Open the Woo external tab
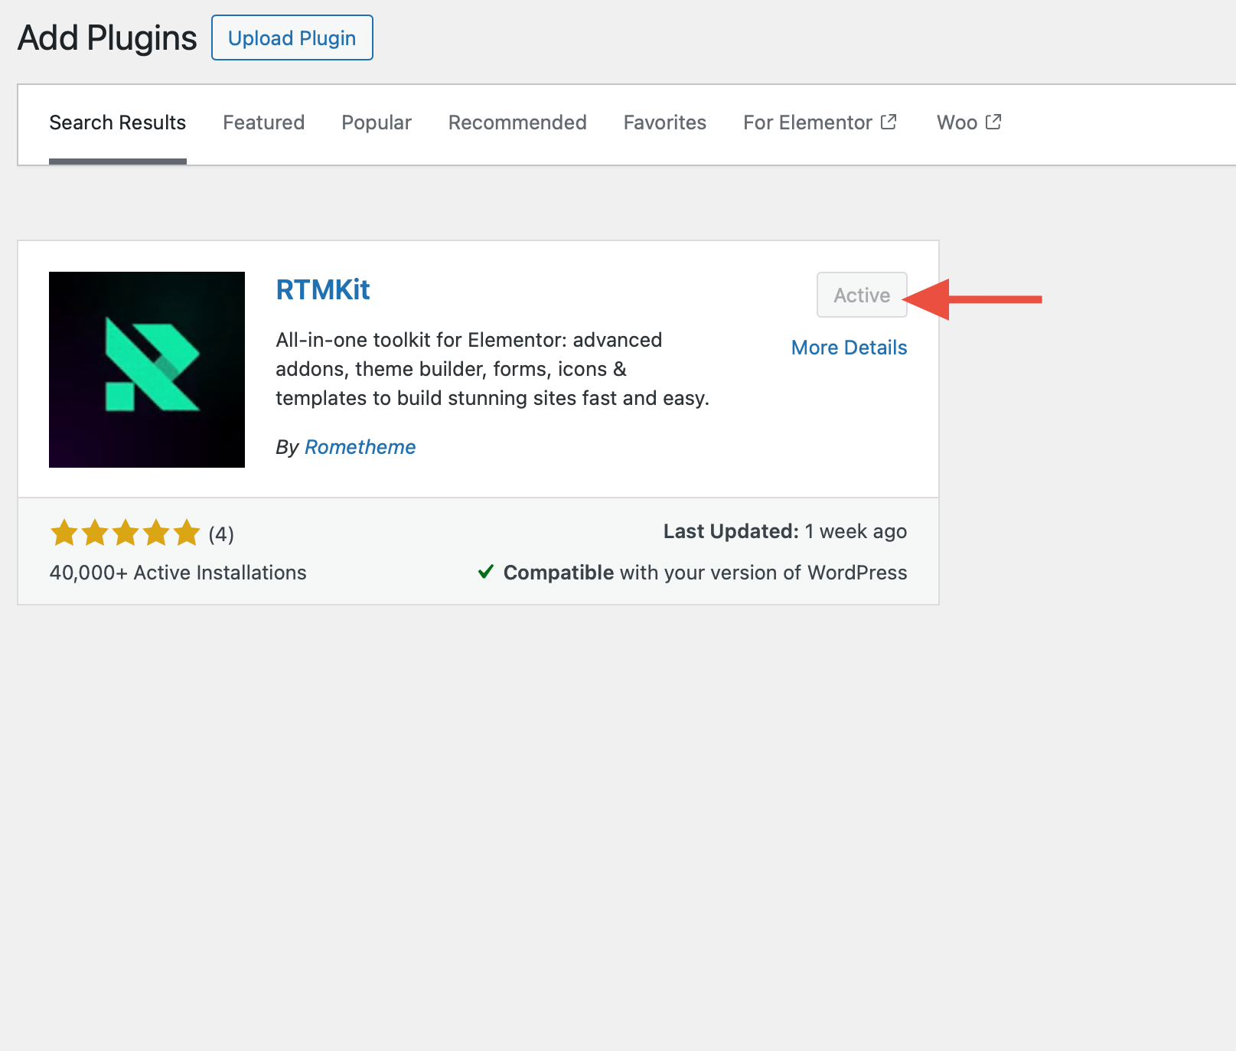Viewport: 1236px width, 1051px height. 969,122
